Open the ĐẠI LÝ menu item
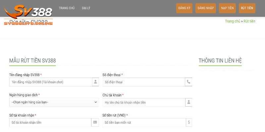This screenshot has width=265, height=132. [x=86, y=8]
